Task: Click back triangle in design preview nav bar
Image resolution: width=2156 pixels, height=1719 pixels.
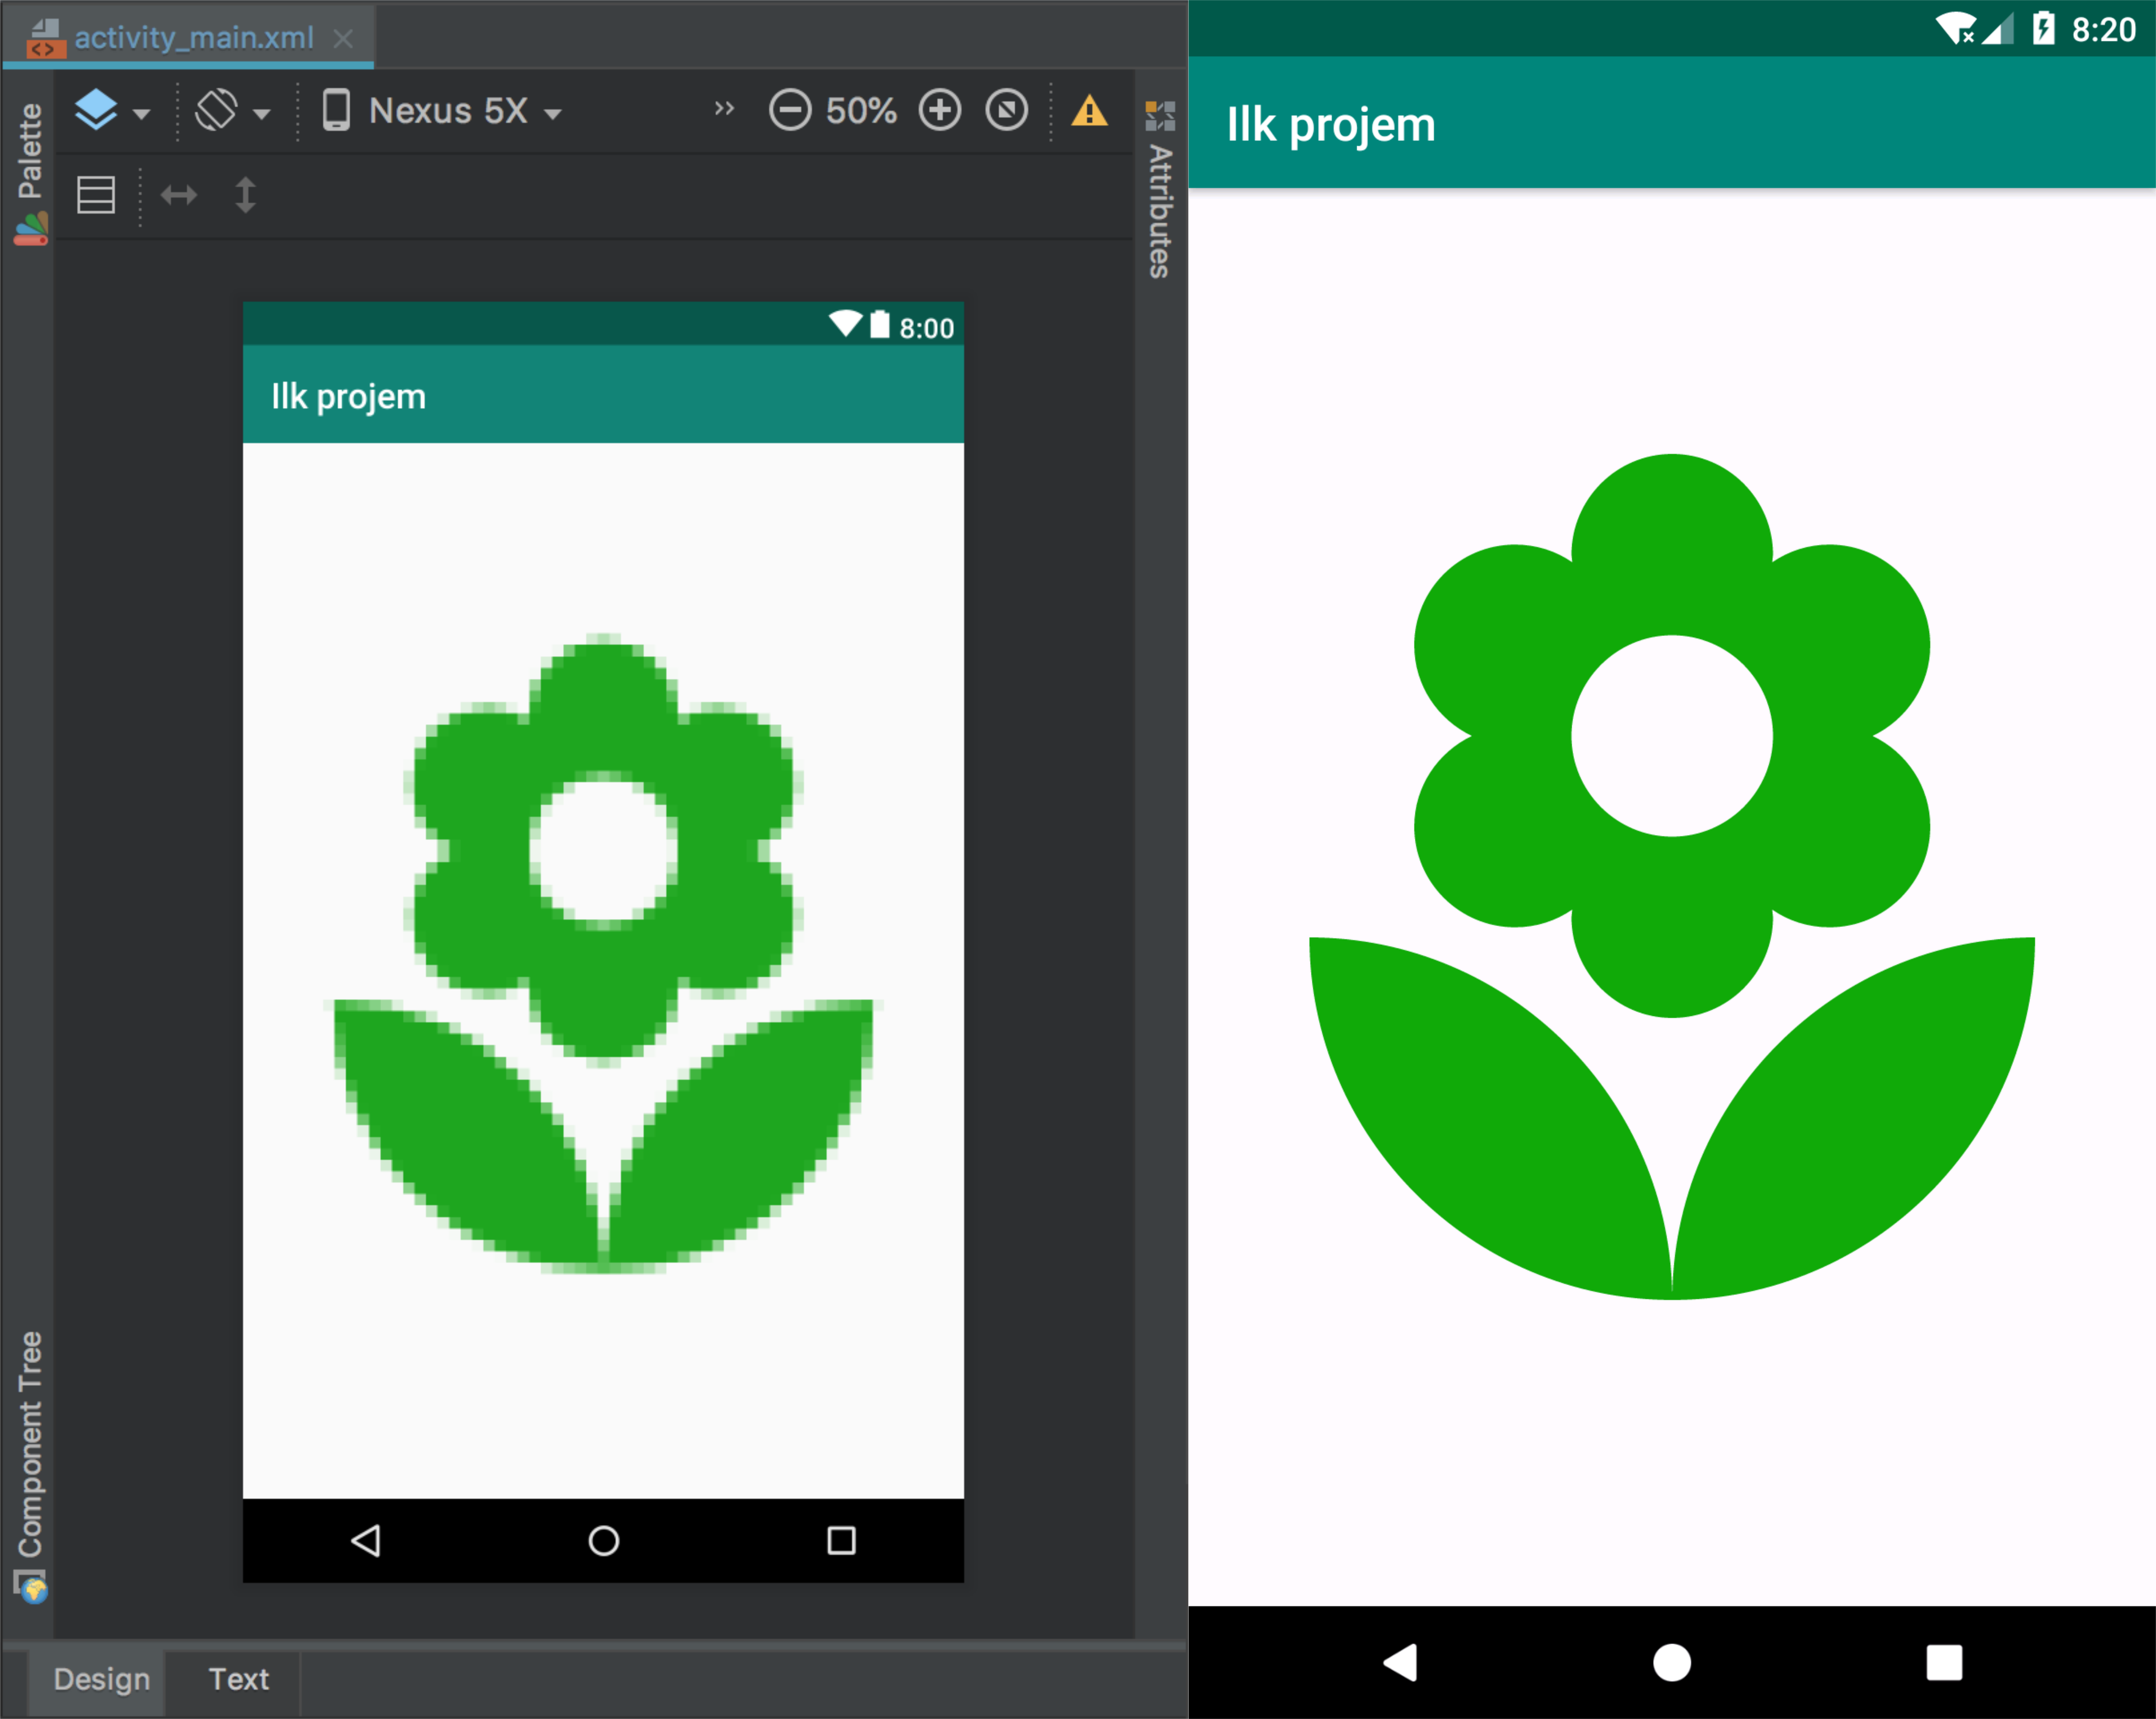Action: point(366,1540)
